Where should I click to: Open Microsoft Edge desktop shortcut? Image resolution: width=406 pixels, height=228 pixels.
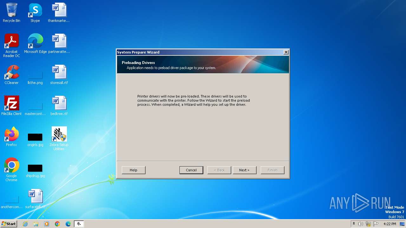click(x=35, y=44)
